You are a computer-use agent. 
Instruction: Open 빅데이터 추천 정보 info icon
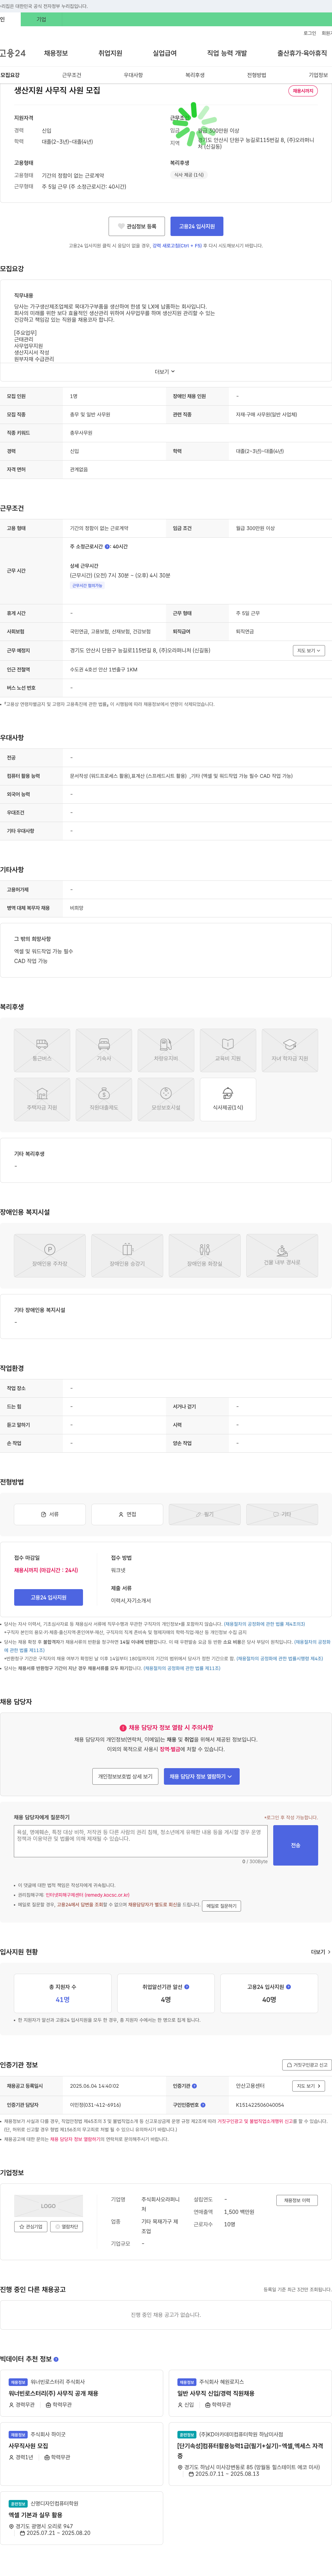pos(56,2359)
